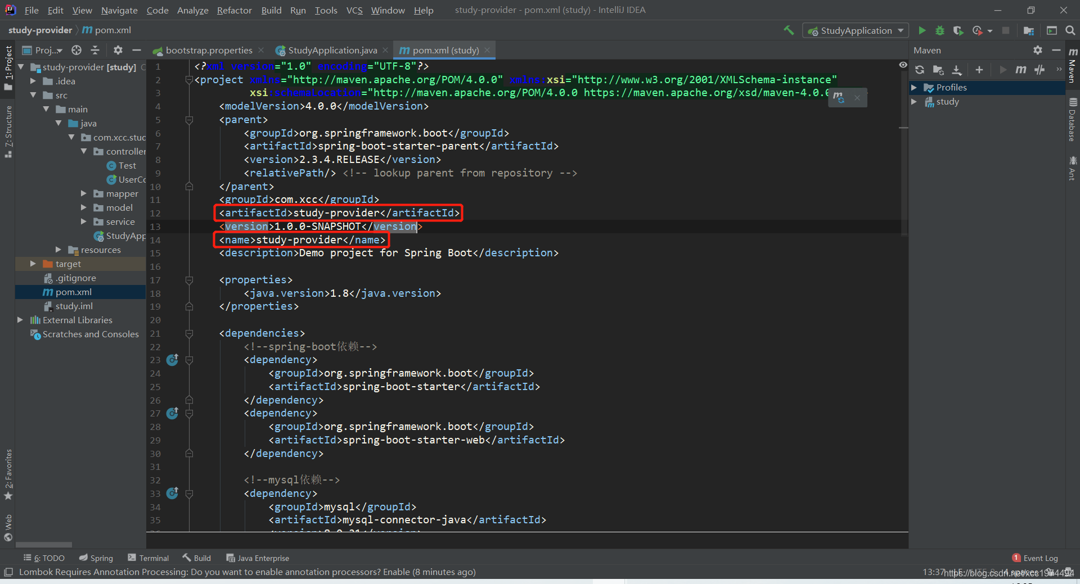The image size is (1080, 584).
Task: Add Maven project with plus icon
Action: (979, 70)
